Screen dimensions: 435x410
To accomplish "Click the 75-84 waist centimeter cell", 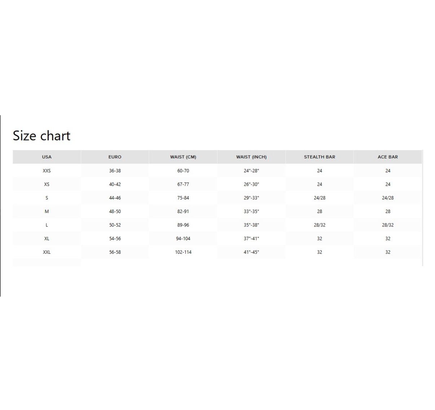I will pyautogui.click(x=183, y=198).
